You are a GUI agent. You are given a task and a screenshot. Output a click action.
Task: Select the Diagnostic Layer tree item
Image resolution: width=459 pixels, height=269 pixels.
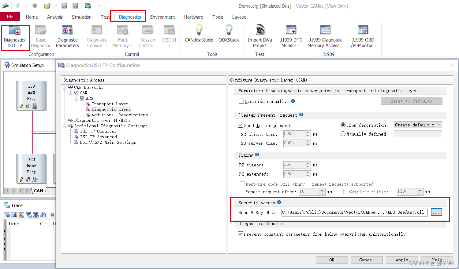(111, 110)
